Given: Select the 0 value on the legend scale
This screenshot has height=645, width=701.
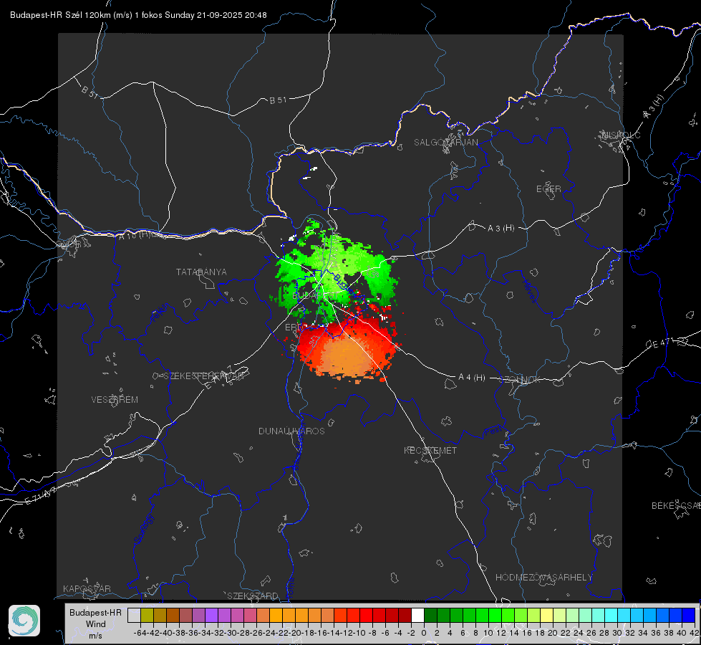Looking at the screenshot, I should pyautogui.click(x=425, y=633).
